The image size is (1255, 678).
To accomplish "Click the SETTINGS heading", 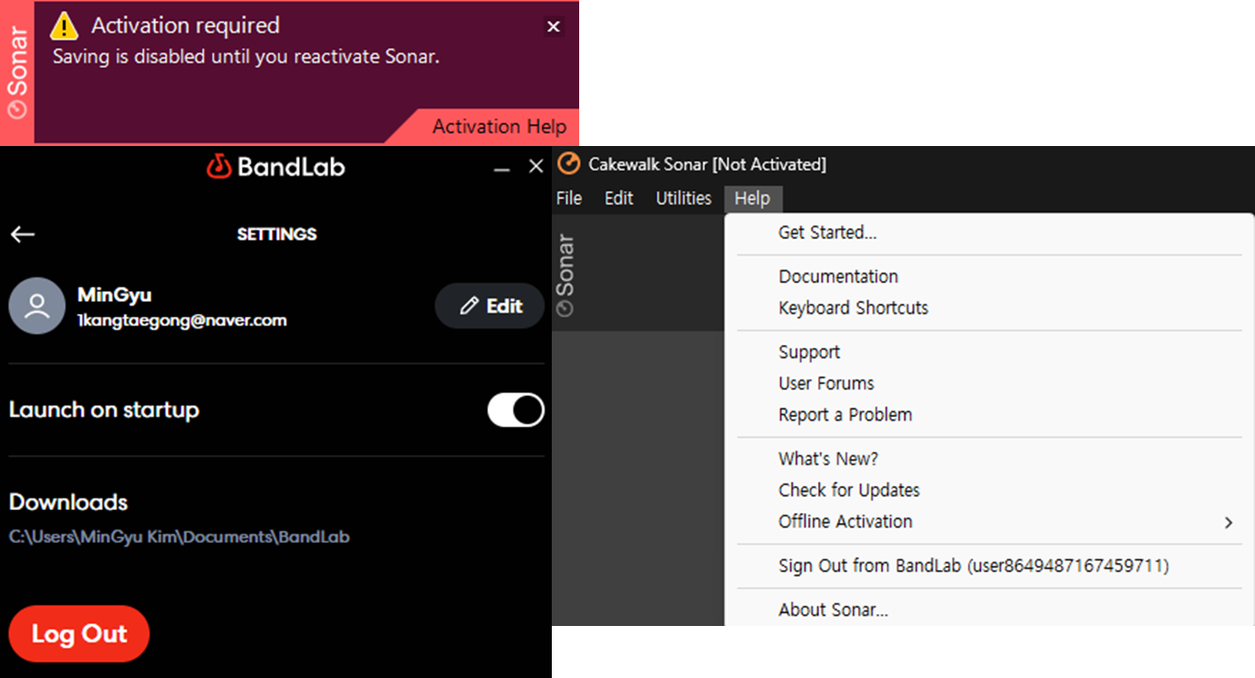I will pos(276,235).
